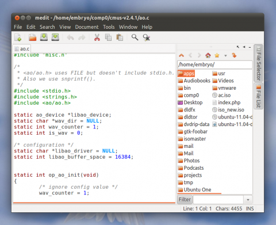276x225 pixels.
Task: Select the iso_new.iso file
Action: point(228,110)
